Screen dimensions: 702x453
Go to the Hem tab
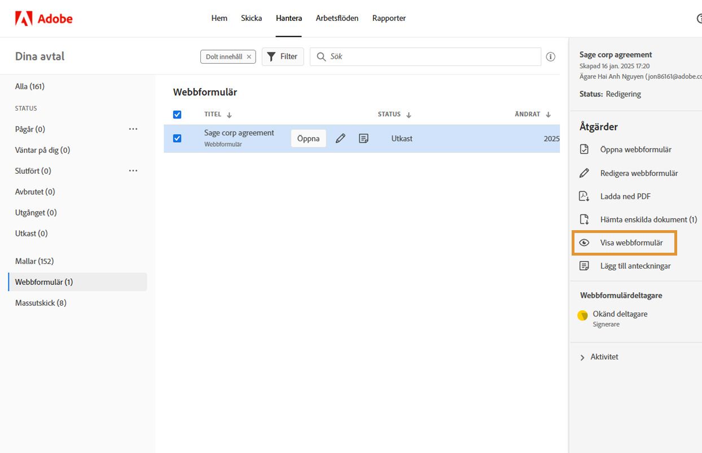point(220,18)
